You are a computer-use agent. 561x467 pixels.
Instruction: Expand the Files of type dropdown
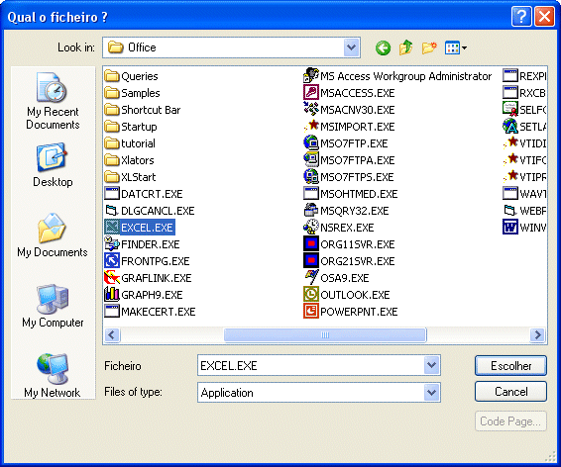click(x=431, y=393)
